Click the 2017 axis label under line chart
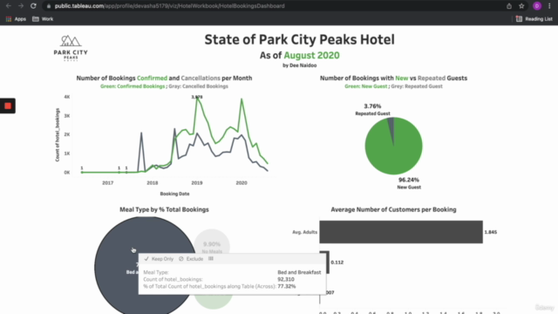Screen dimensions: 558x314 tap(108, 183)
